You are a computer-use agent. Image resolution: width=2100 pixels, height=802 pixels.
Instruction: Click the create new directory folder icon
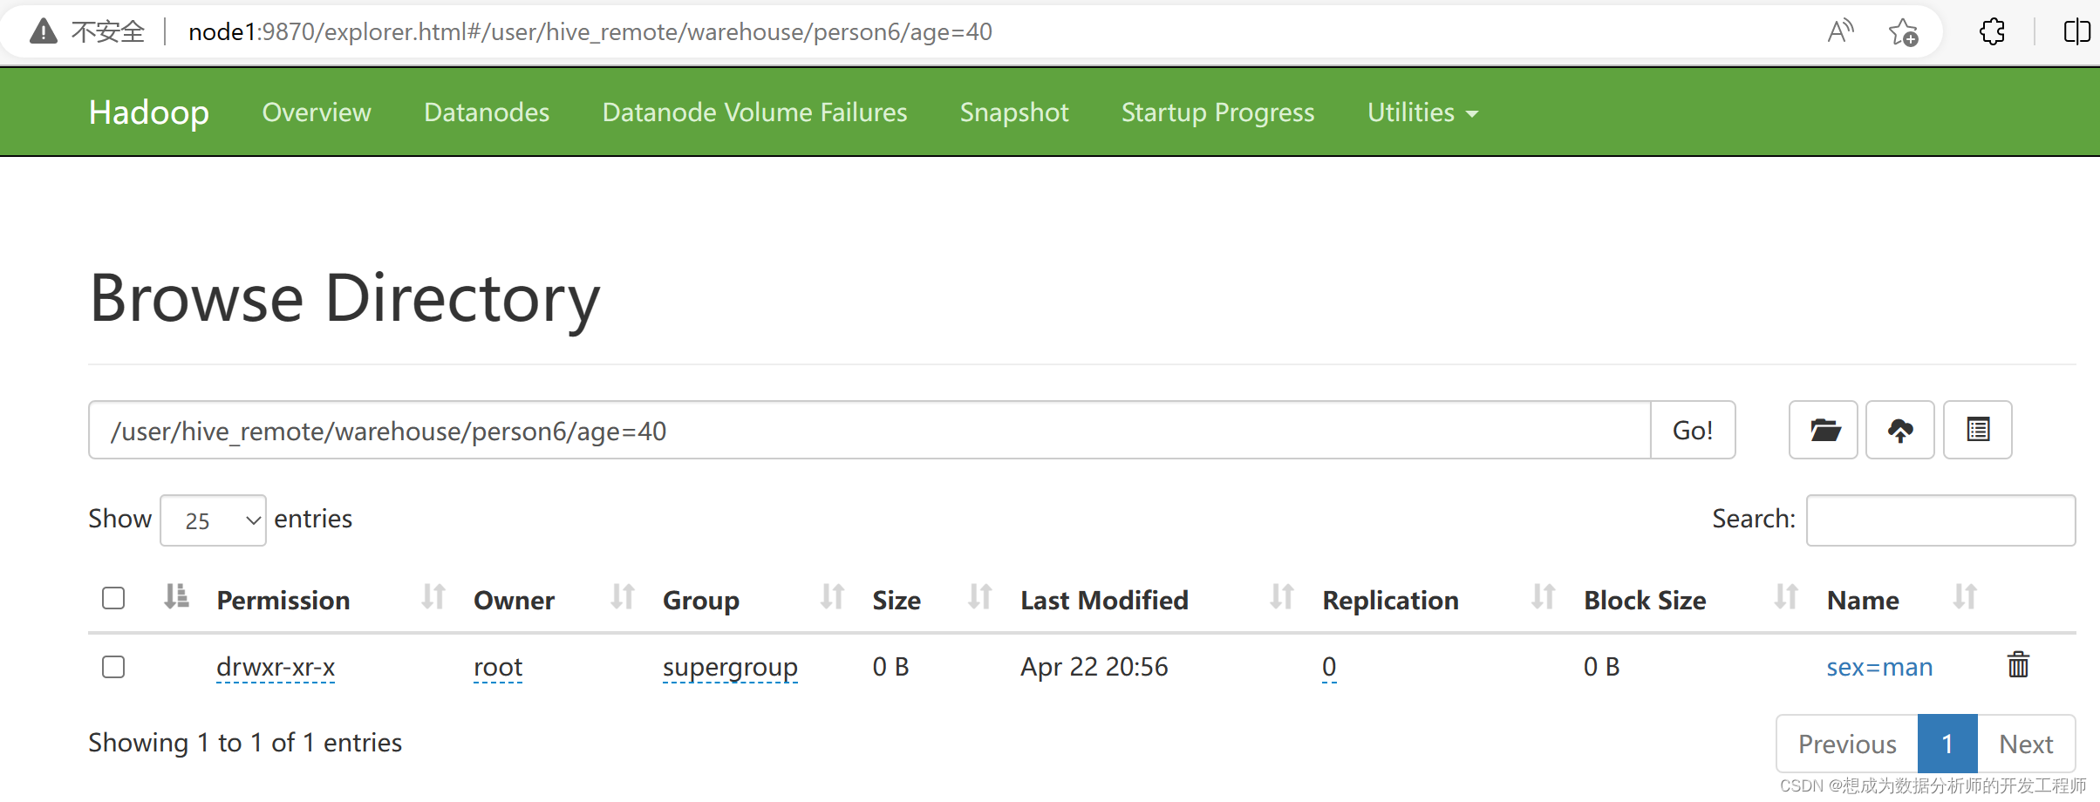[x=1824, y=430]
